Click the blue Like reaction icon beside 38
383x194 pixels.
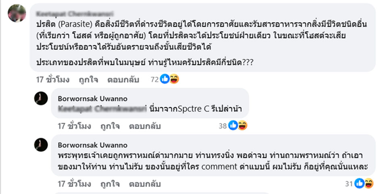click(x=233, y=126)
